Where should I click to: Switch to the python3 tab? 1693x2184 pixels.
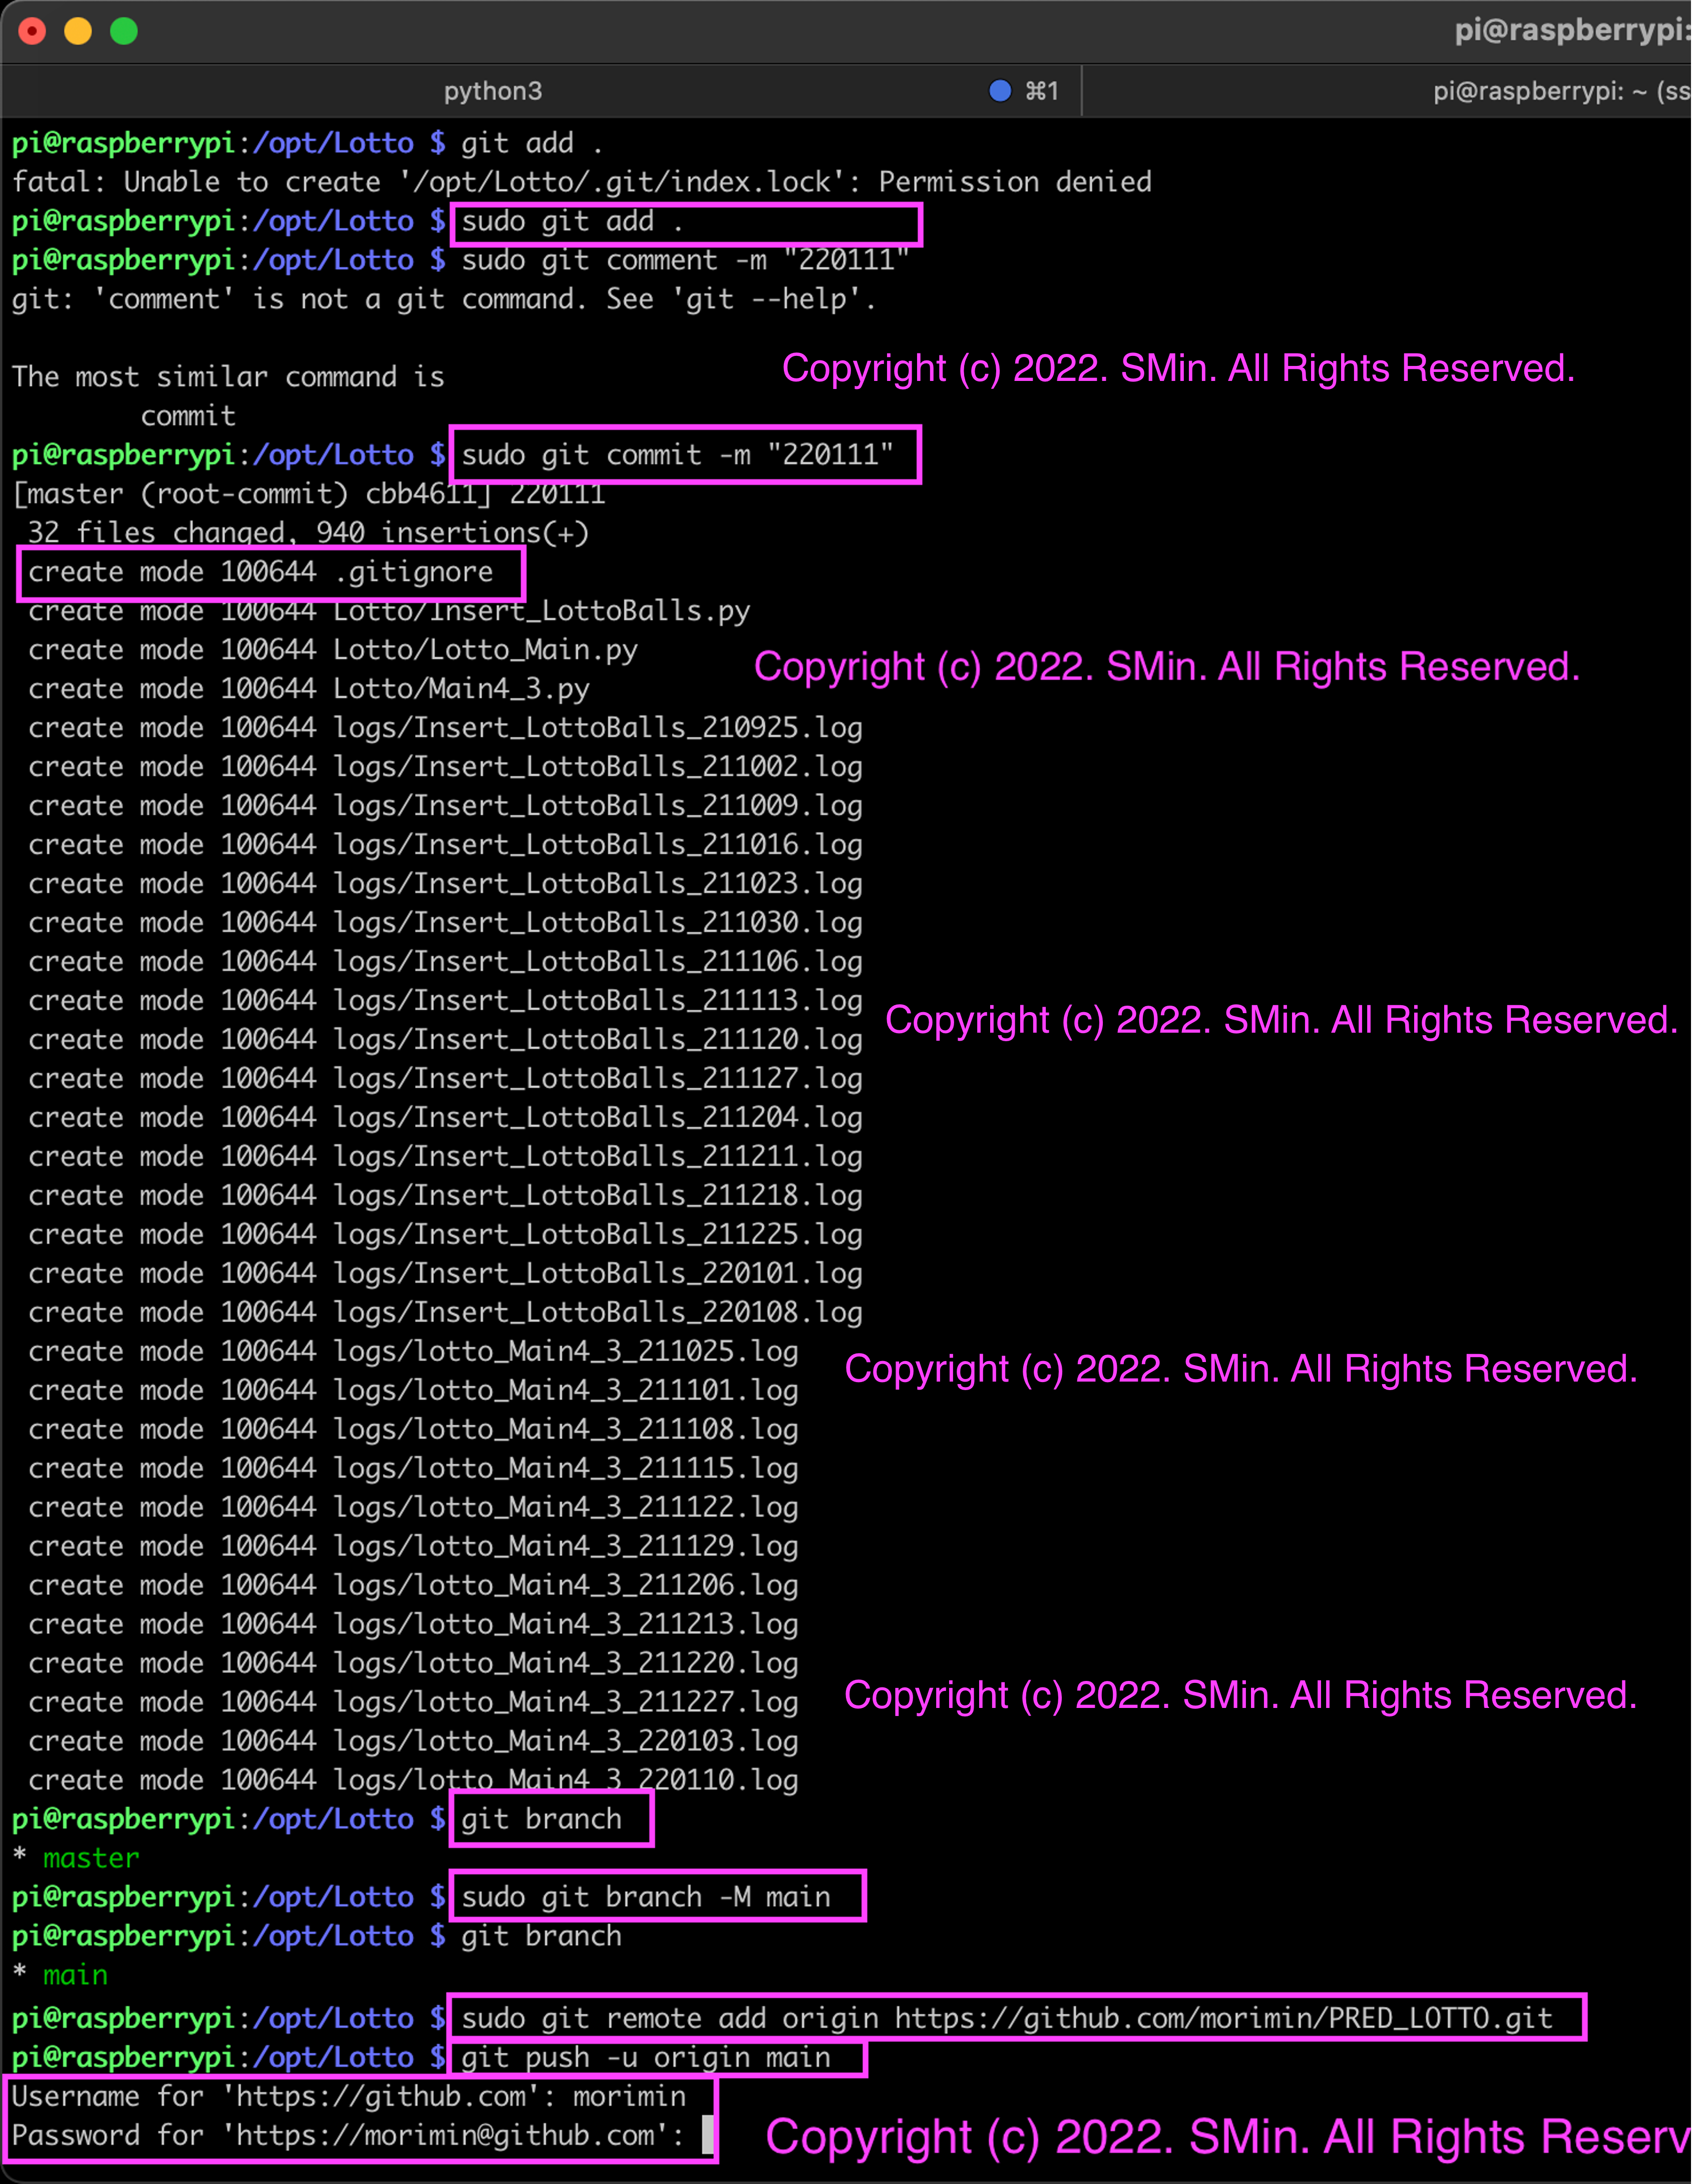click(492, 91)
